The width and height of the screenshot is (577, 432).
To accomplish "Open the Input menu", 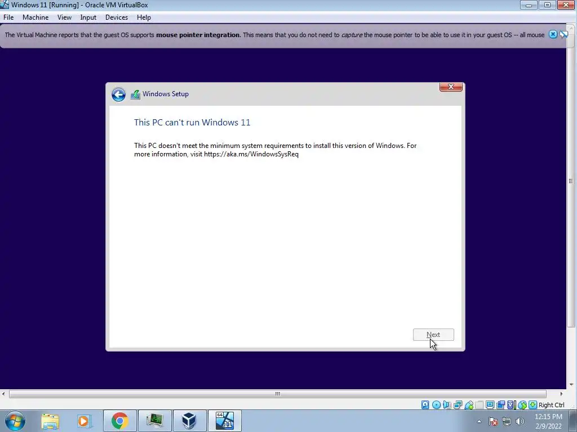I will [88, 17].
